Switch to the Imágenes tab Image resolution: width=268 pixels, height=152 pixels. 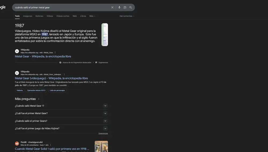tap(28, 16)
